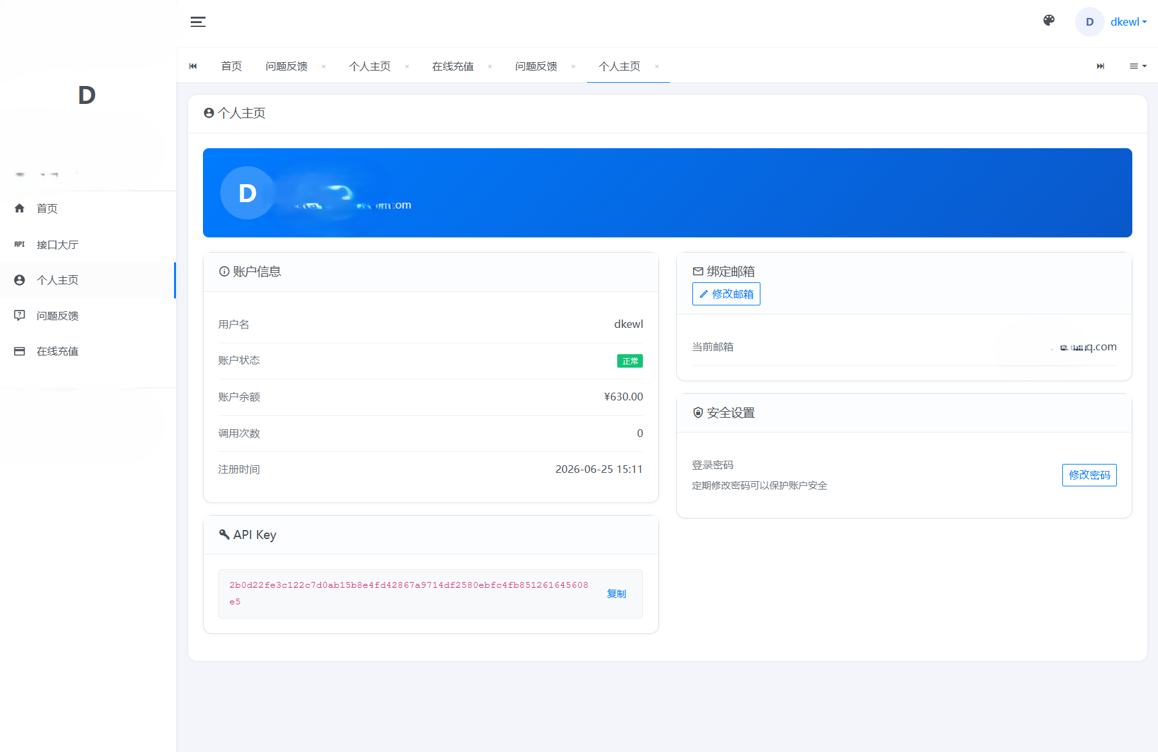Click the 定期修改密码可以保护账户安全 hint text
This screenshot has height=752, width=1158.
[760, 486]
